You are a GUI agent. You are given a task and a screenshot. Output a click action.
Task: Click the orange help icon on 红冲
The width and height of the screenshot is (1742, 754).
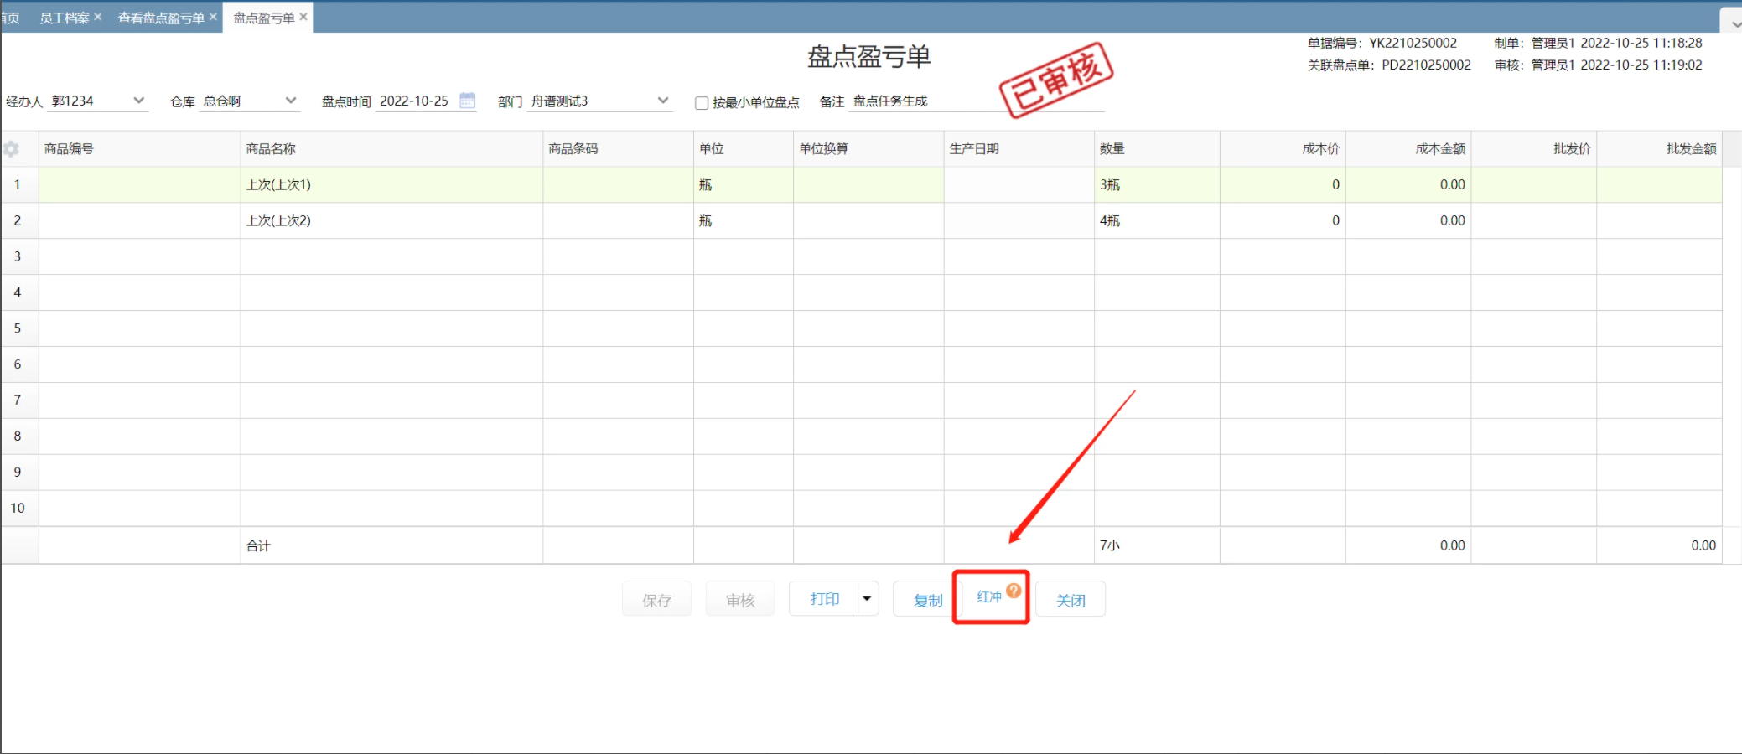click(1014, 590)
